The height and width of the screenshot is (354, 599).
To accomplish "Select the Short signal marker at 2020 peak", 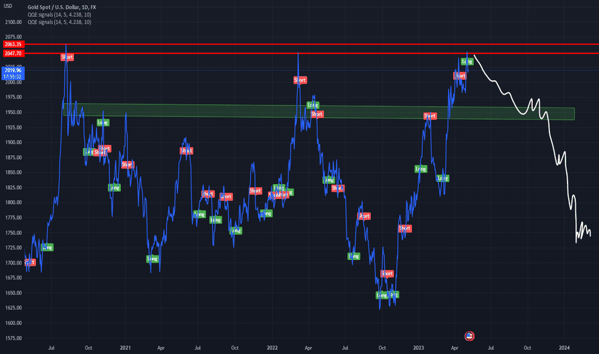I will click(x=67, y=57).
